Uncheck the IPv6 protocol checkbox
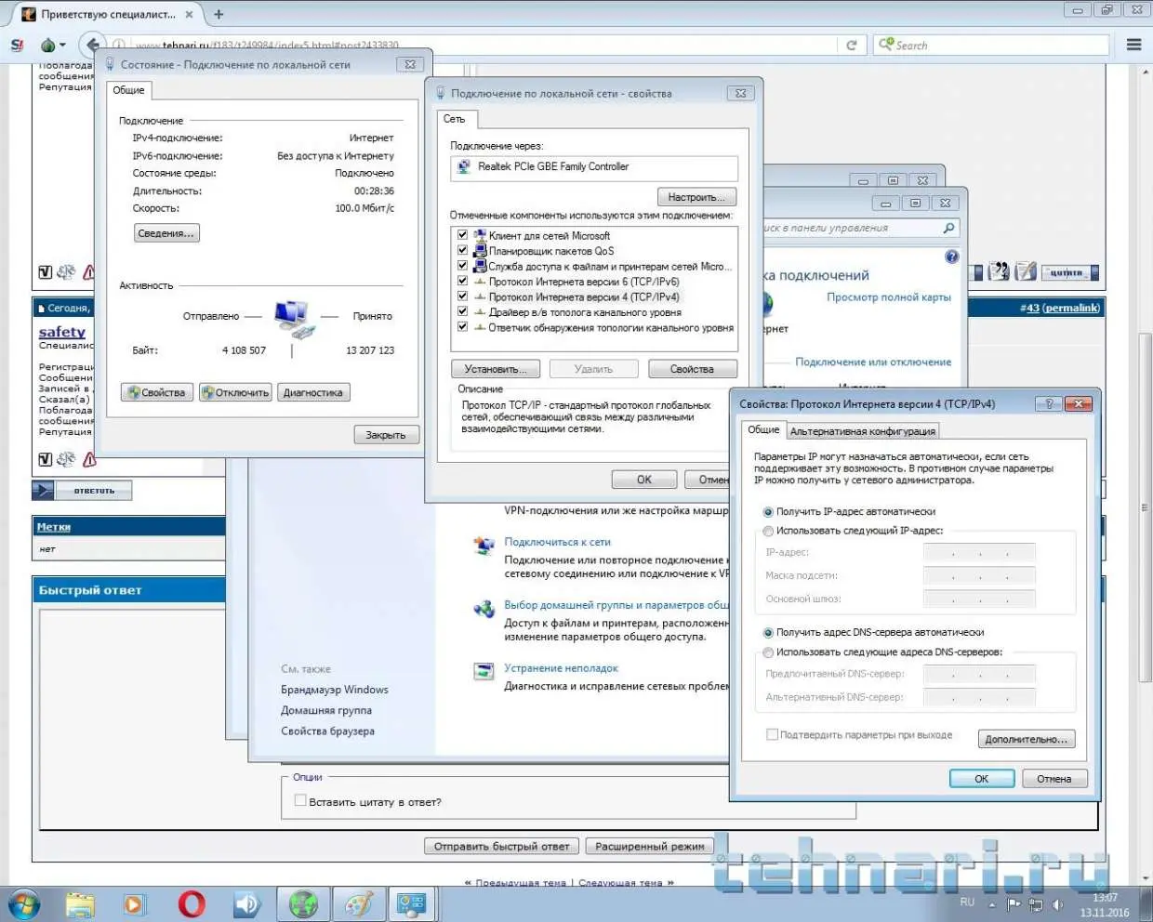Viewport: 1153px width, 922px height. point(462,282)
